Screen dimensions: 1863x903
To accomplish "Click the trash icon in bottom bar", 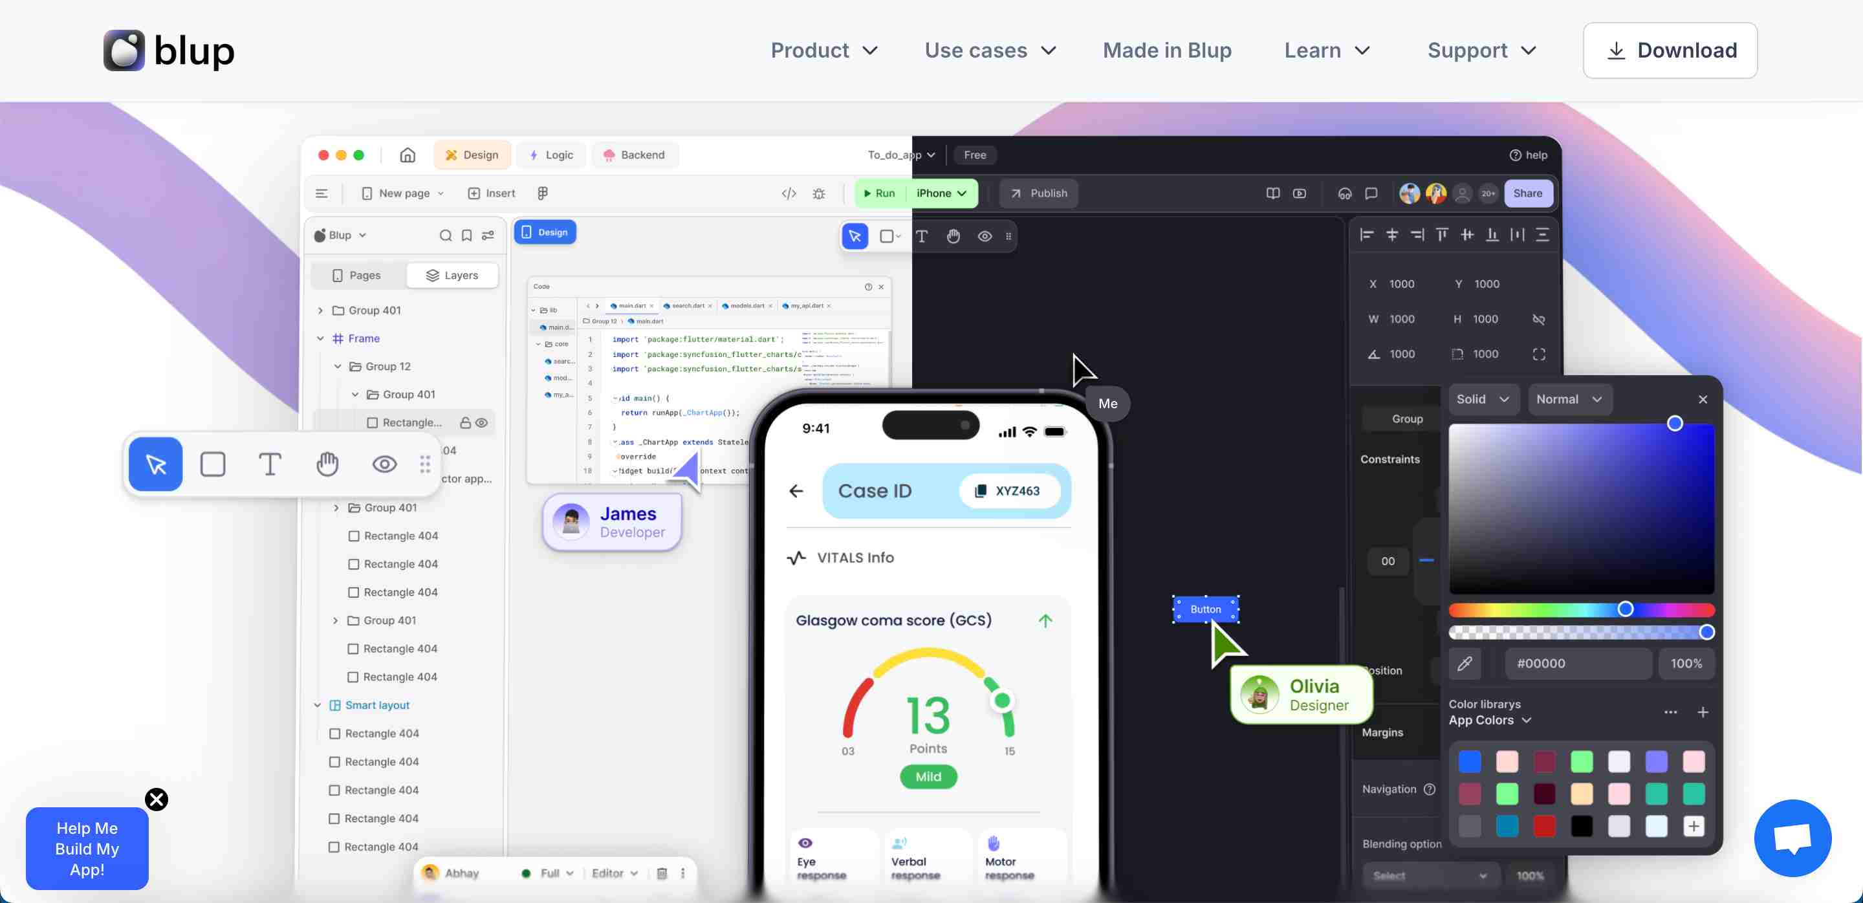I will pyautogui.click(x=662, y=873).
